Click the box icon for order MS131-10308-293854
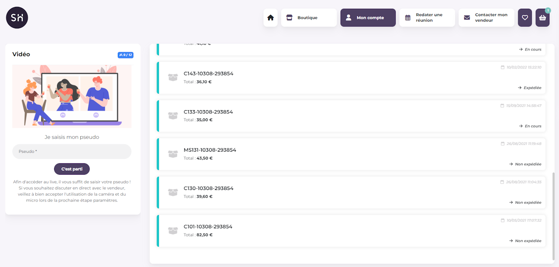Image resolution: width=559 pixels, height=267 pixels. point(173,154)
